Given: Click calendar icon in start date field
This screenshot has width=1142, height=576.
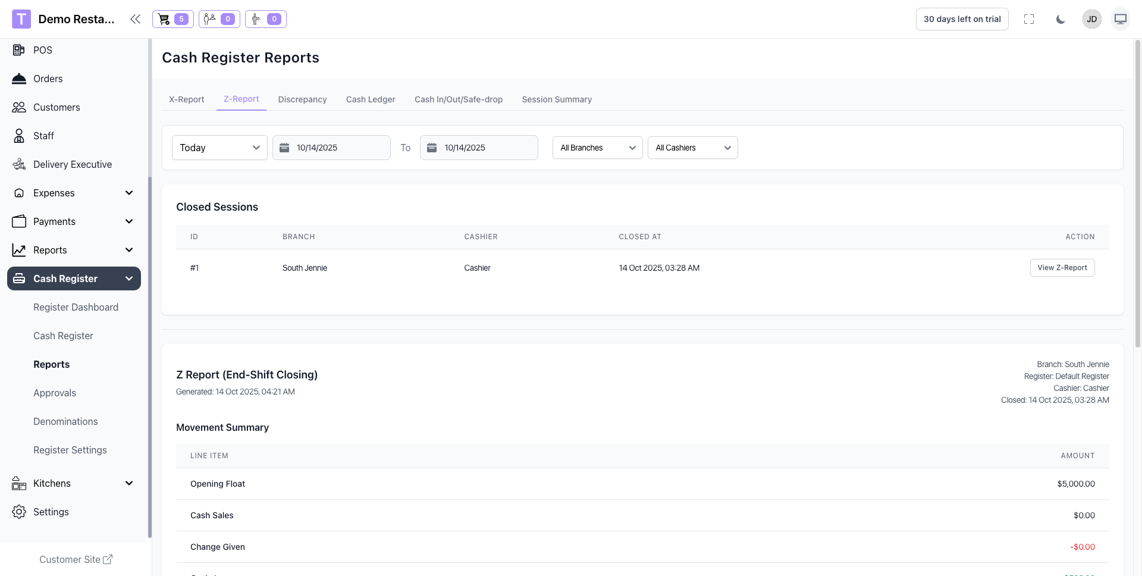Looking at the screenshot, I should (x=284, y=148).
